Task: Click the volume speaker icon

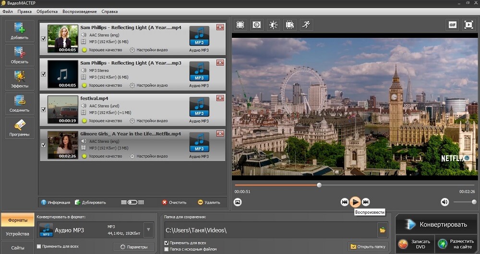Action: 444,202
